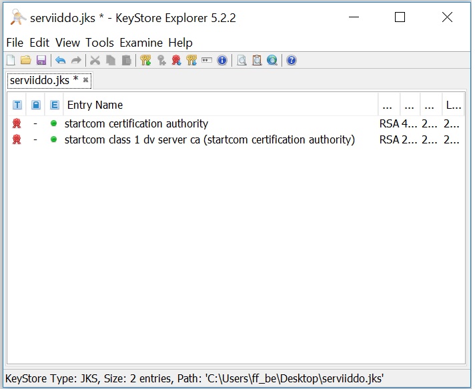The width and height of the screenshot is (475, 389).
Task: Open the Examine menu
Action: tap(141, 43)
